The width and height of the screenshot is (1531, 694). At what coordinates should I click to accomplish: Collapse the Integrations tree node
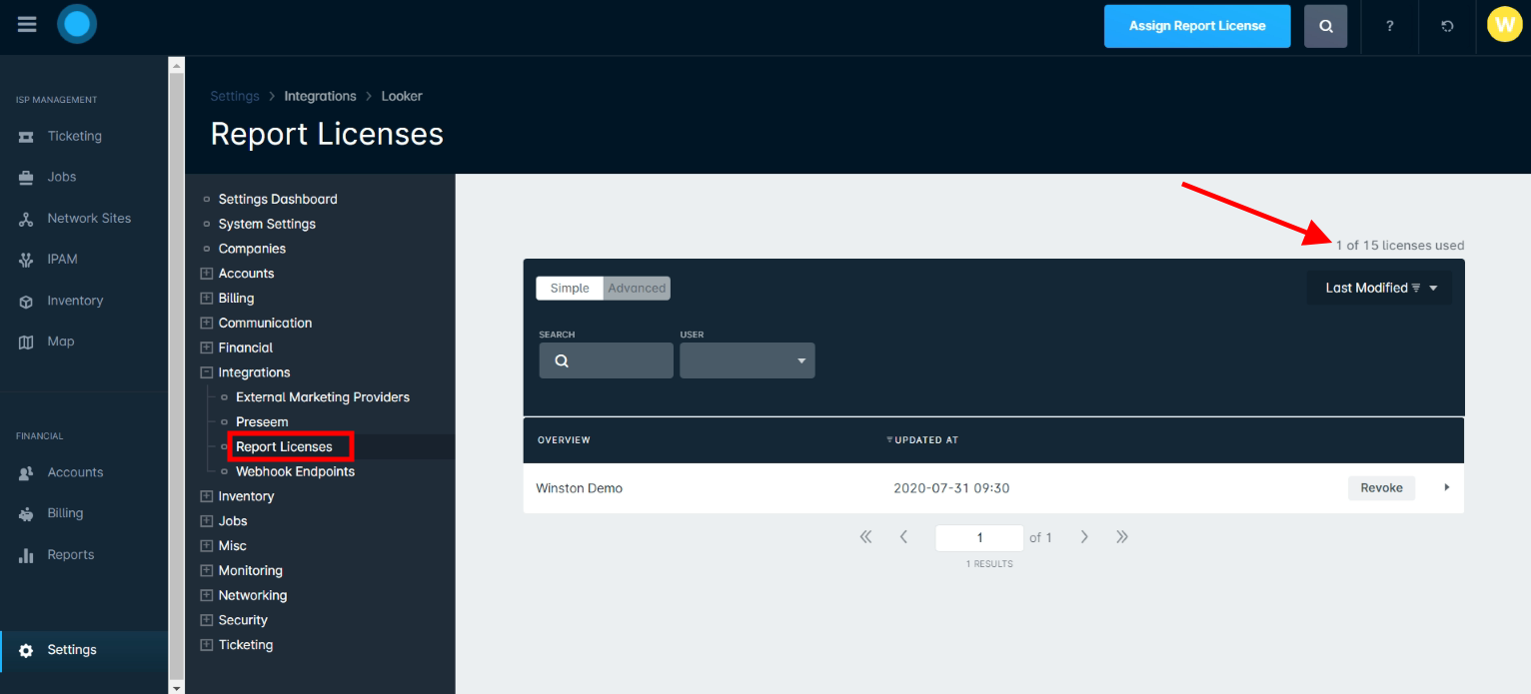click(207, 372)
